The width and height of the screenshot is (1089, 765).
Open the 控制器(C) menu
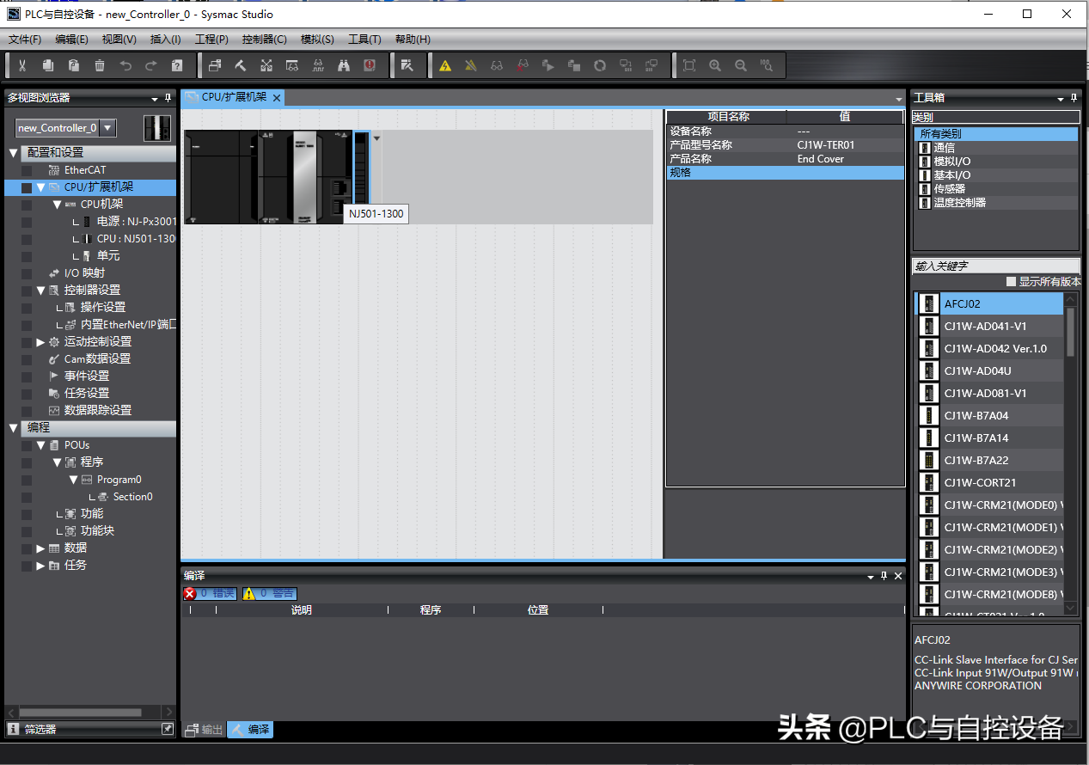[264, 40]
